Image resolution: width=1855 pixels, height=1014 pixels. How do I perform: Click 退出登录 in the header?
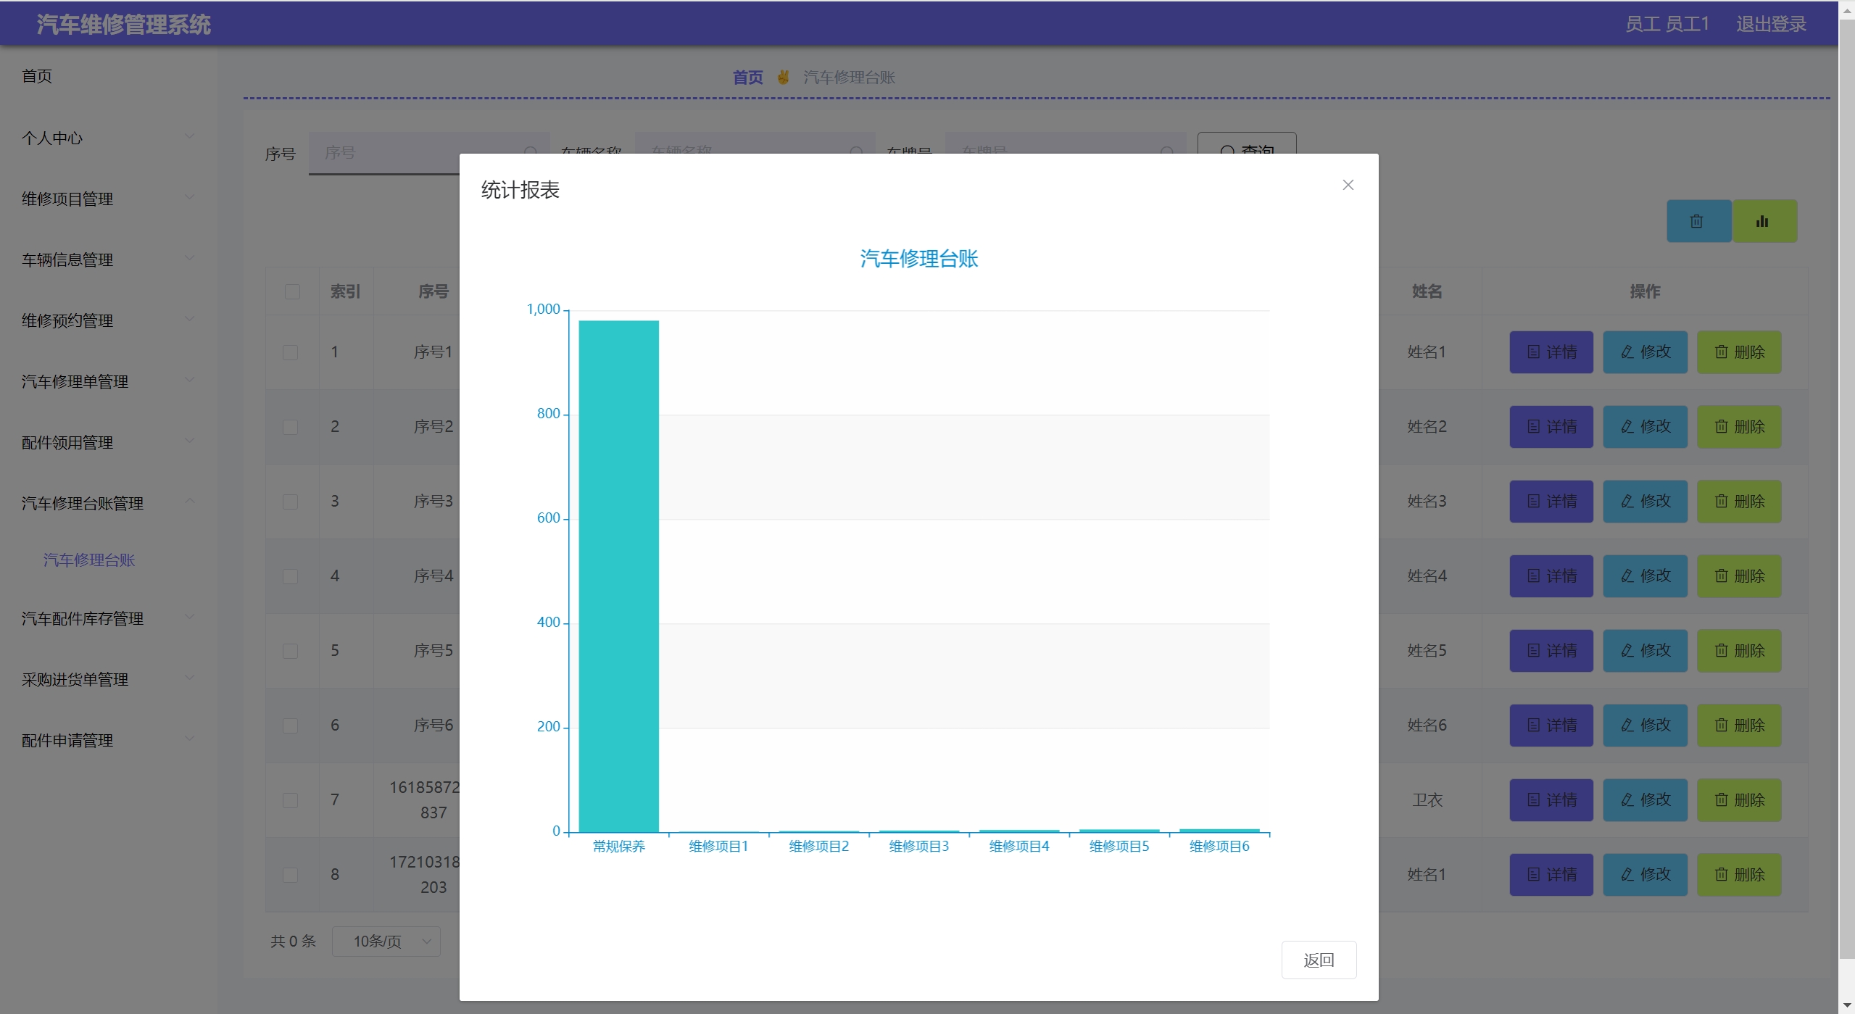pyautogui.click(x=1770, y=24)
